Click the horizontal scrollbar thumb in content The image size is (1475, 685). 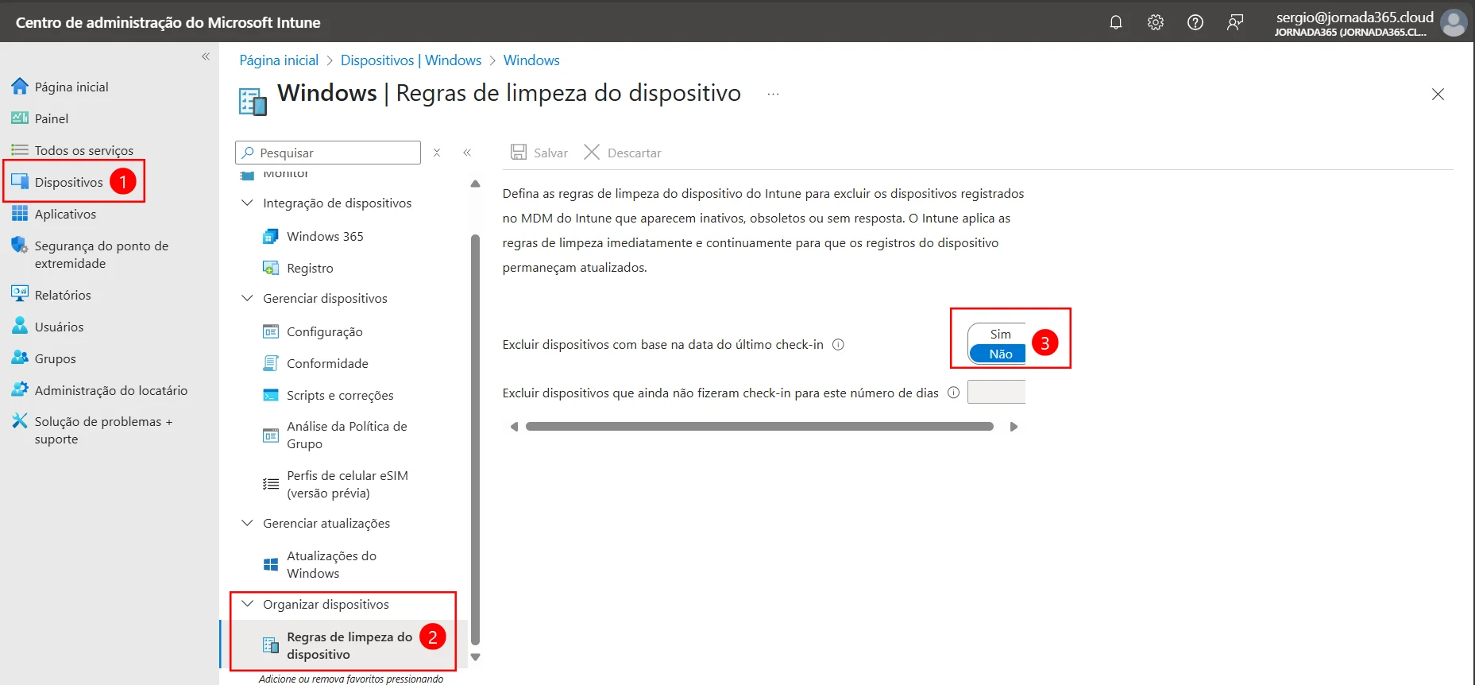coord(759,427)
